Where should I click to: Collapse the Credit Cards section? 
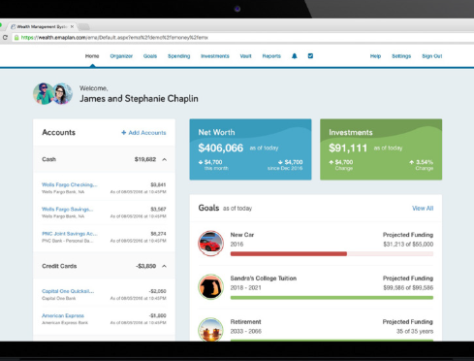[164, 266]
